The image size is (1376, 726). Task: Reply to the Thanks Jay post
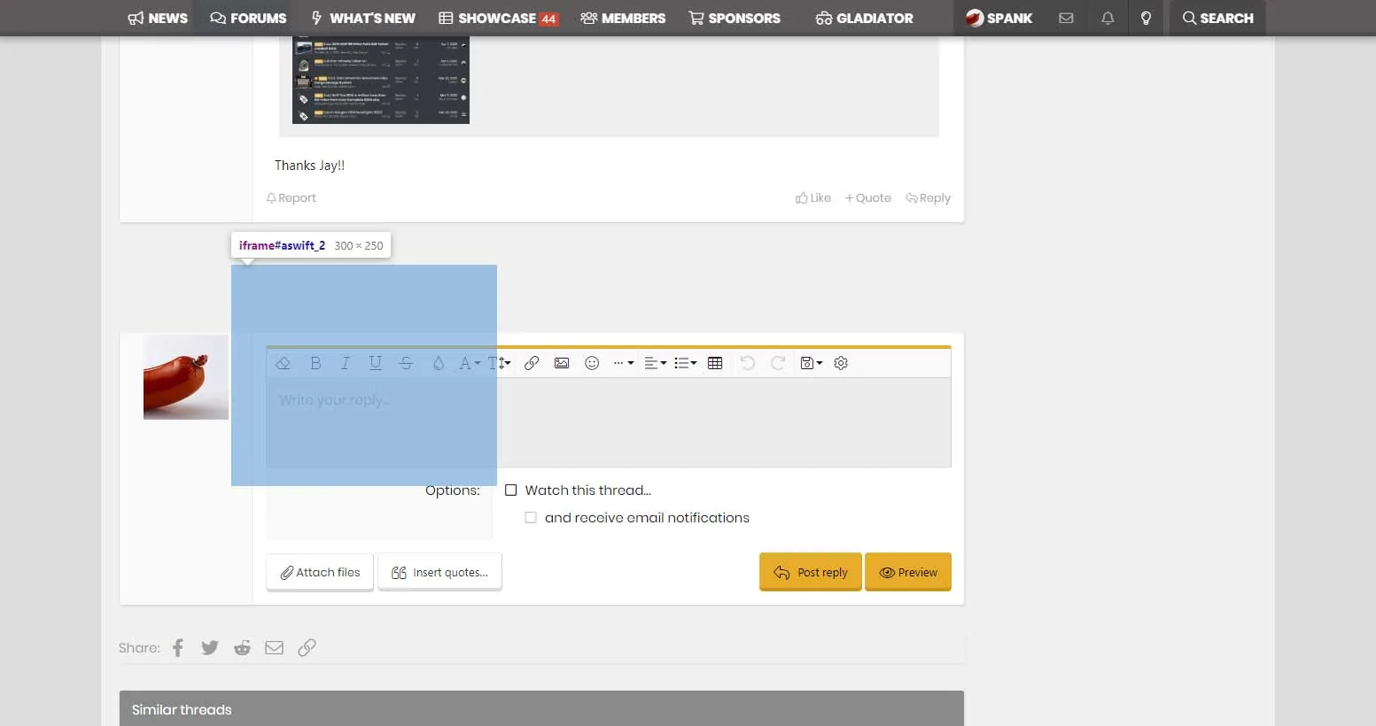(x=929, y=198)
